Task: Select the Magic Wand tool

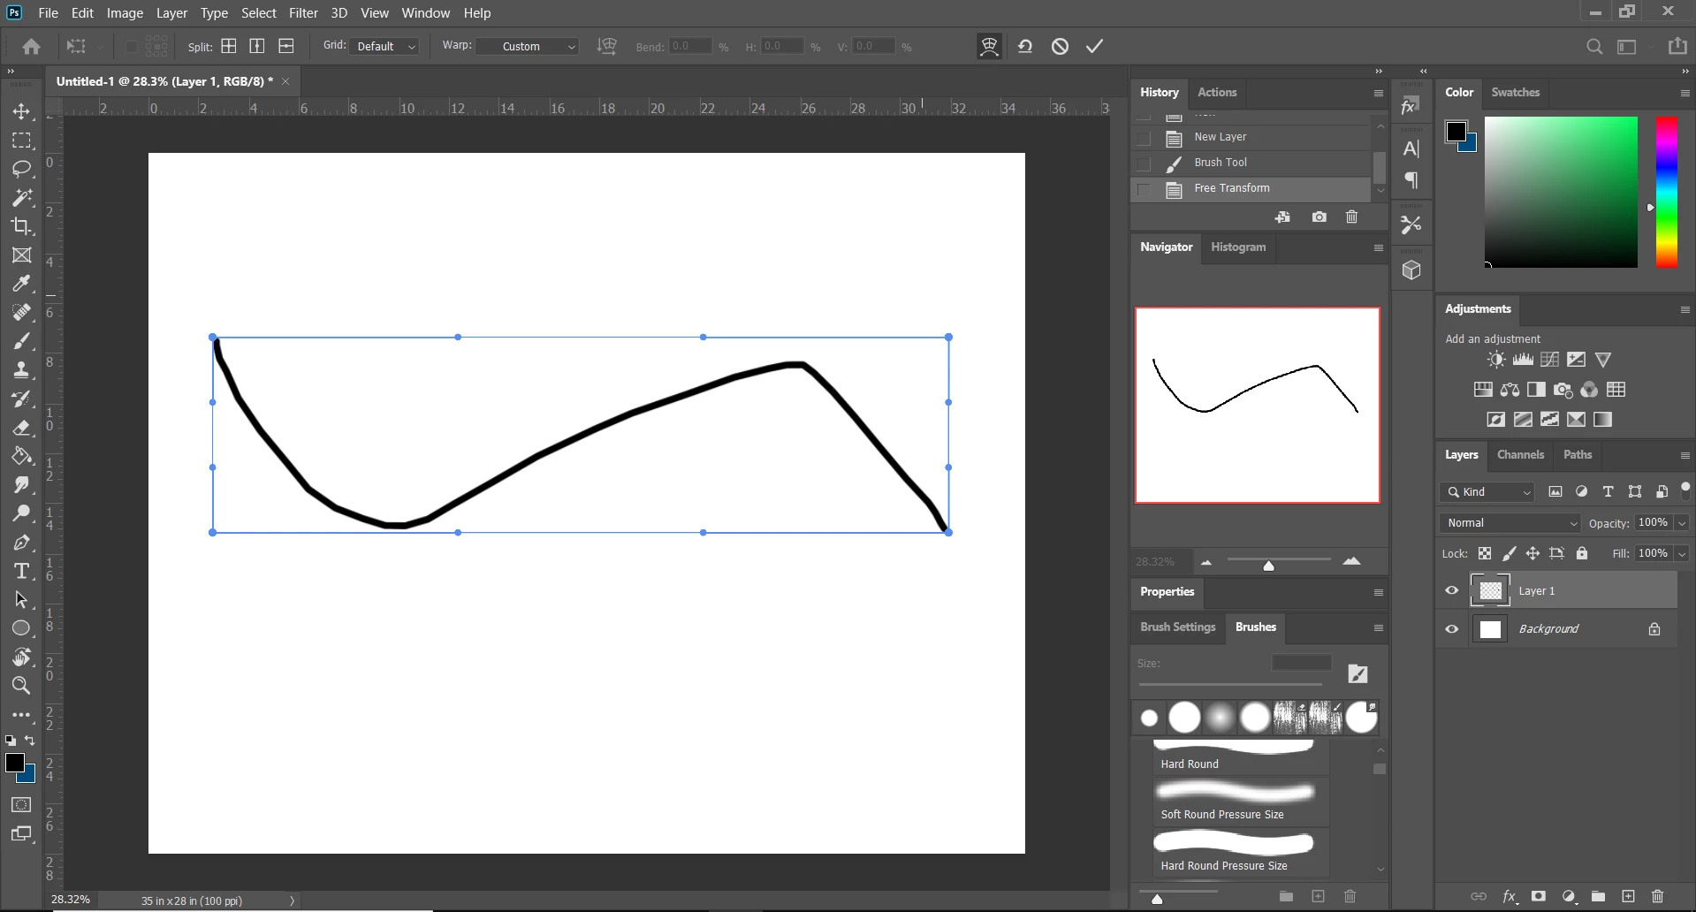Action: pos(21,198)
